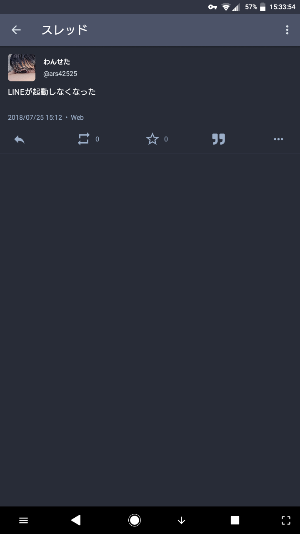300x534 pixels.
Task: Tap the down arrow in the navigation bar
Action: click(x=181, y=520)
